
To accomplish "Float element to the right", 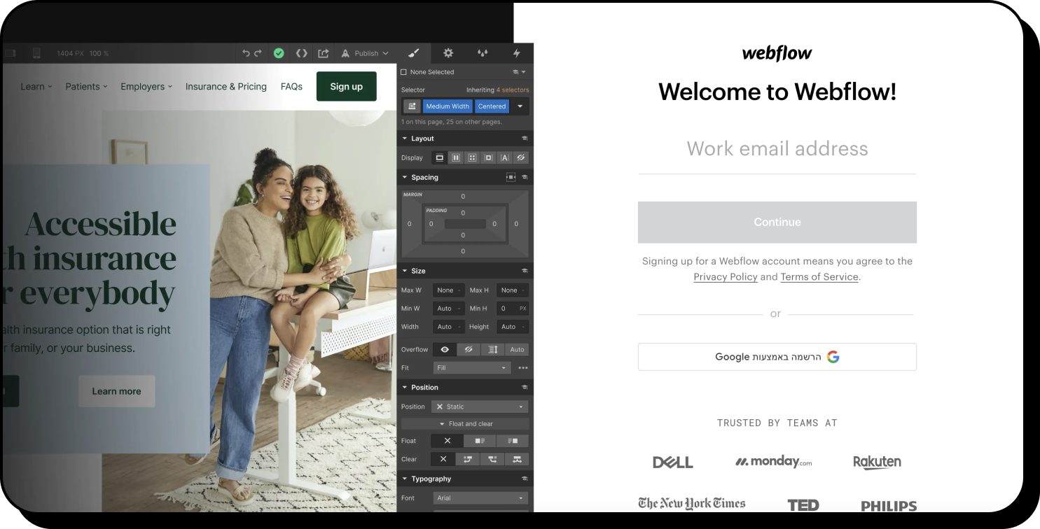I will (513, 441).
